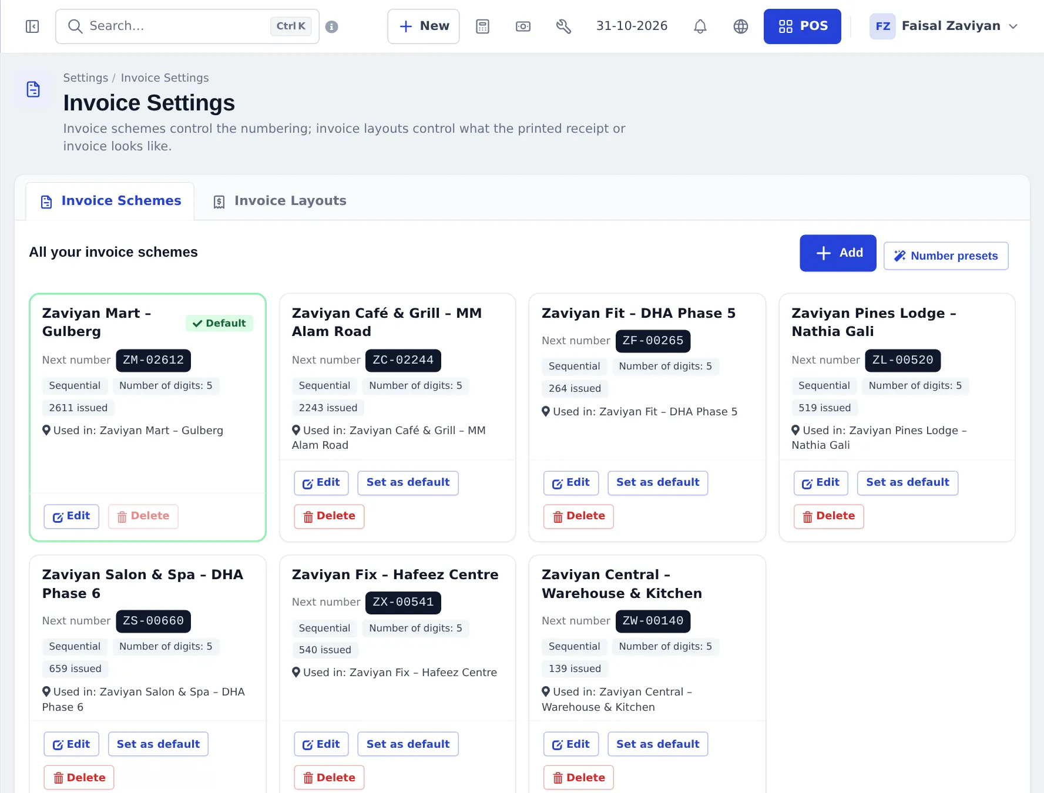Switch to Invoice Layouts tab
Screen dimensions: 1044x793
pos(280,201)
